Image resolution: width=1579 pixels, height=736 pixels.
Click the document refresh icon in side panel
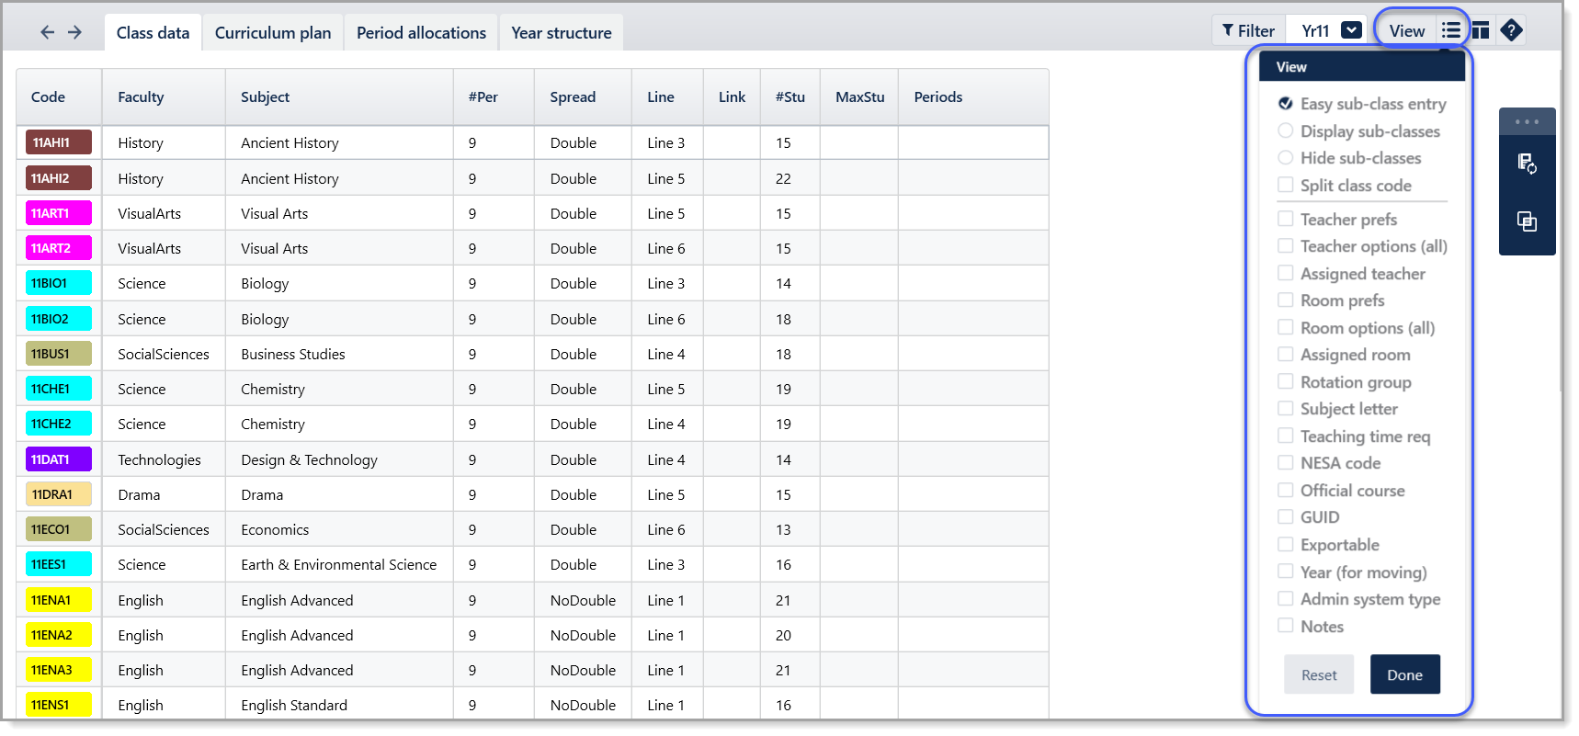point(1527,164)
